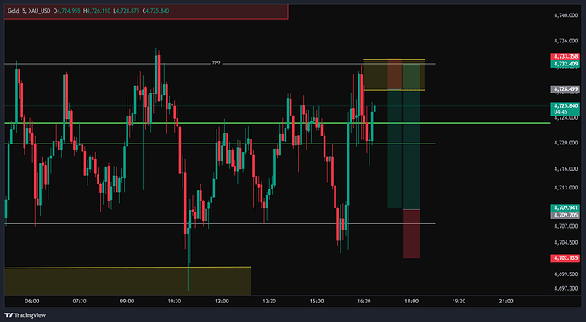The width and height of the screenshot is (586, 322).
Task: Click the red 4,702.135 price tag
Action: click(x=565, y=258)
